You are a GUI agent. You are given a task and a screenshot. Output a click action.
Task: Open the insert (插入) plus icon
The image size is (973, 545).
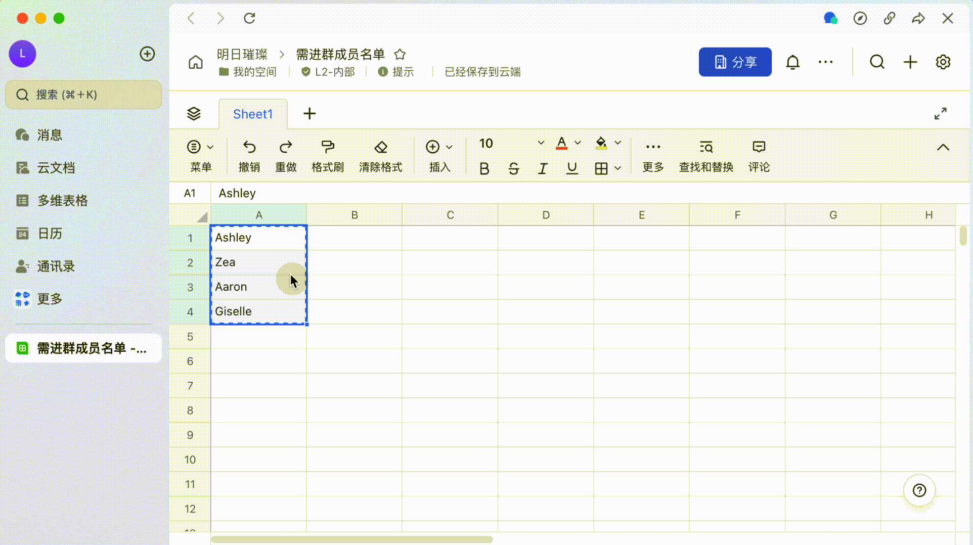[432, 147]
